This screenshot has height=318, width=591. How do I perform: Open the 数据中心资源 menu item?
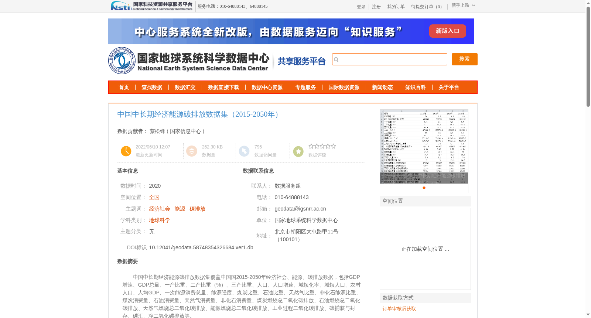267,88
